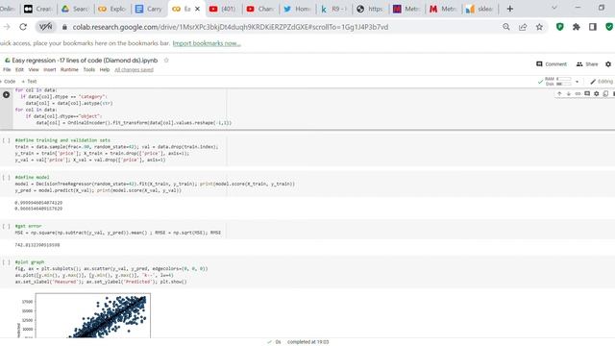The height and width of the screenshot is (346, 615).
Task: Click the Share button
Action: coord(587,64)
